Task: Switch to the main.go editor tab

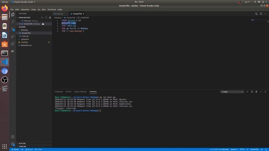Action: [x=60, y=14]
